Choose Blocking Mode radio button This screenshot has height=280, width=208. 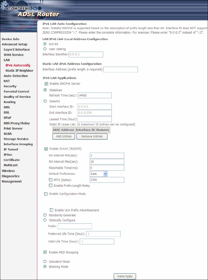click(45, 267)
